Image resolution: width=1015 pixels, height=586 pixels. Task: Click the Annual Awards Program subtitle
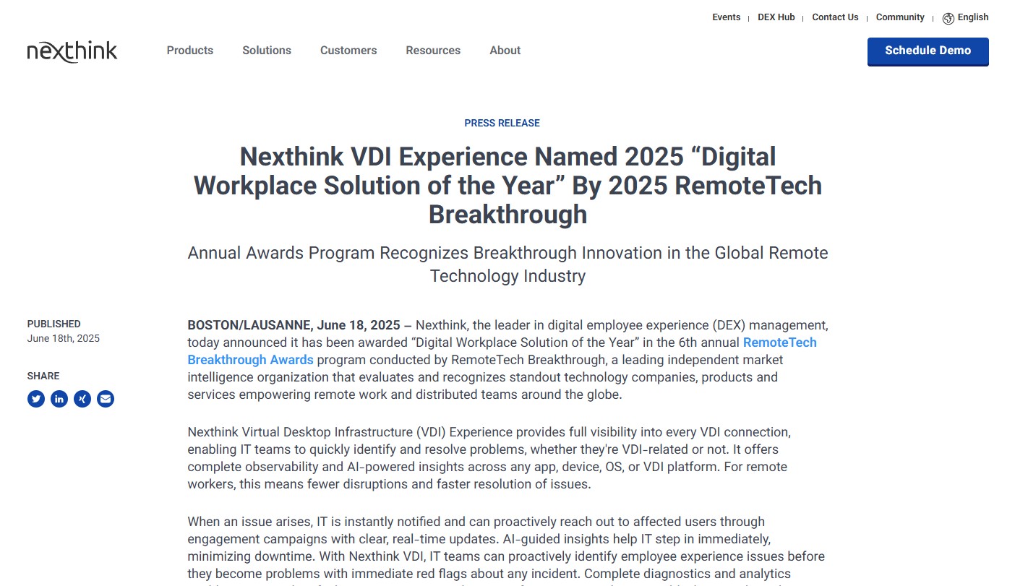[x=507, y=264]
